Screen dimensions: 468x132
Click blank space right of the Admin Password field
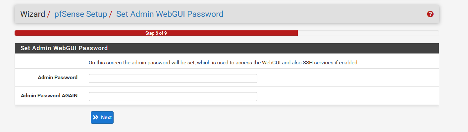tap(344, 79)
